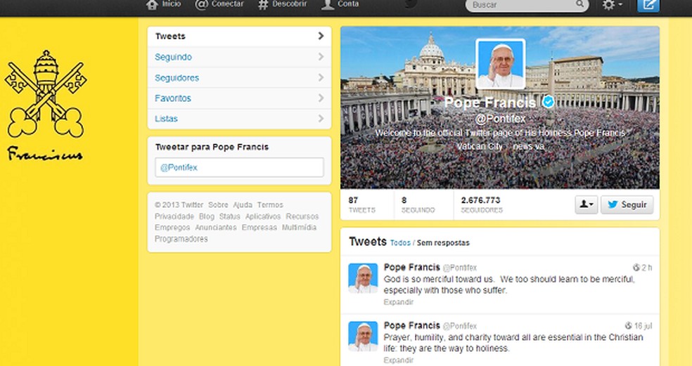692x366 pixels.
Task: Open the Aplicativos footer link
Action: point(263,216)
